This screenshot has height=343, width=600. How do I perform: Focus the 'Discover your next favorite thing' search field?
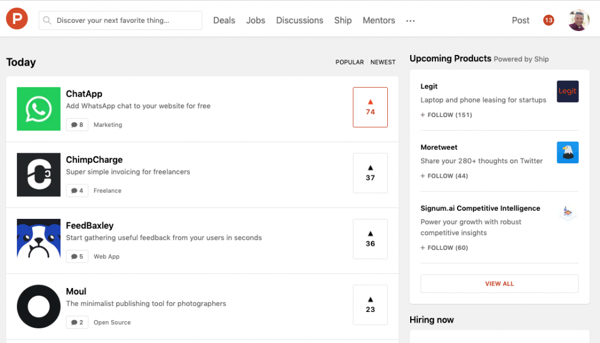click(x=120, y=20)
